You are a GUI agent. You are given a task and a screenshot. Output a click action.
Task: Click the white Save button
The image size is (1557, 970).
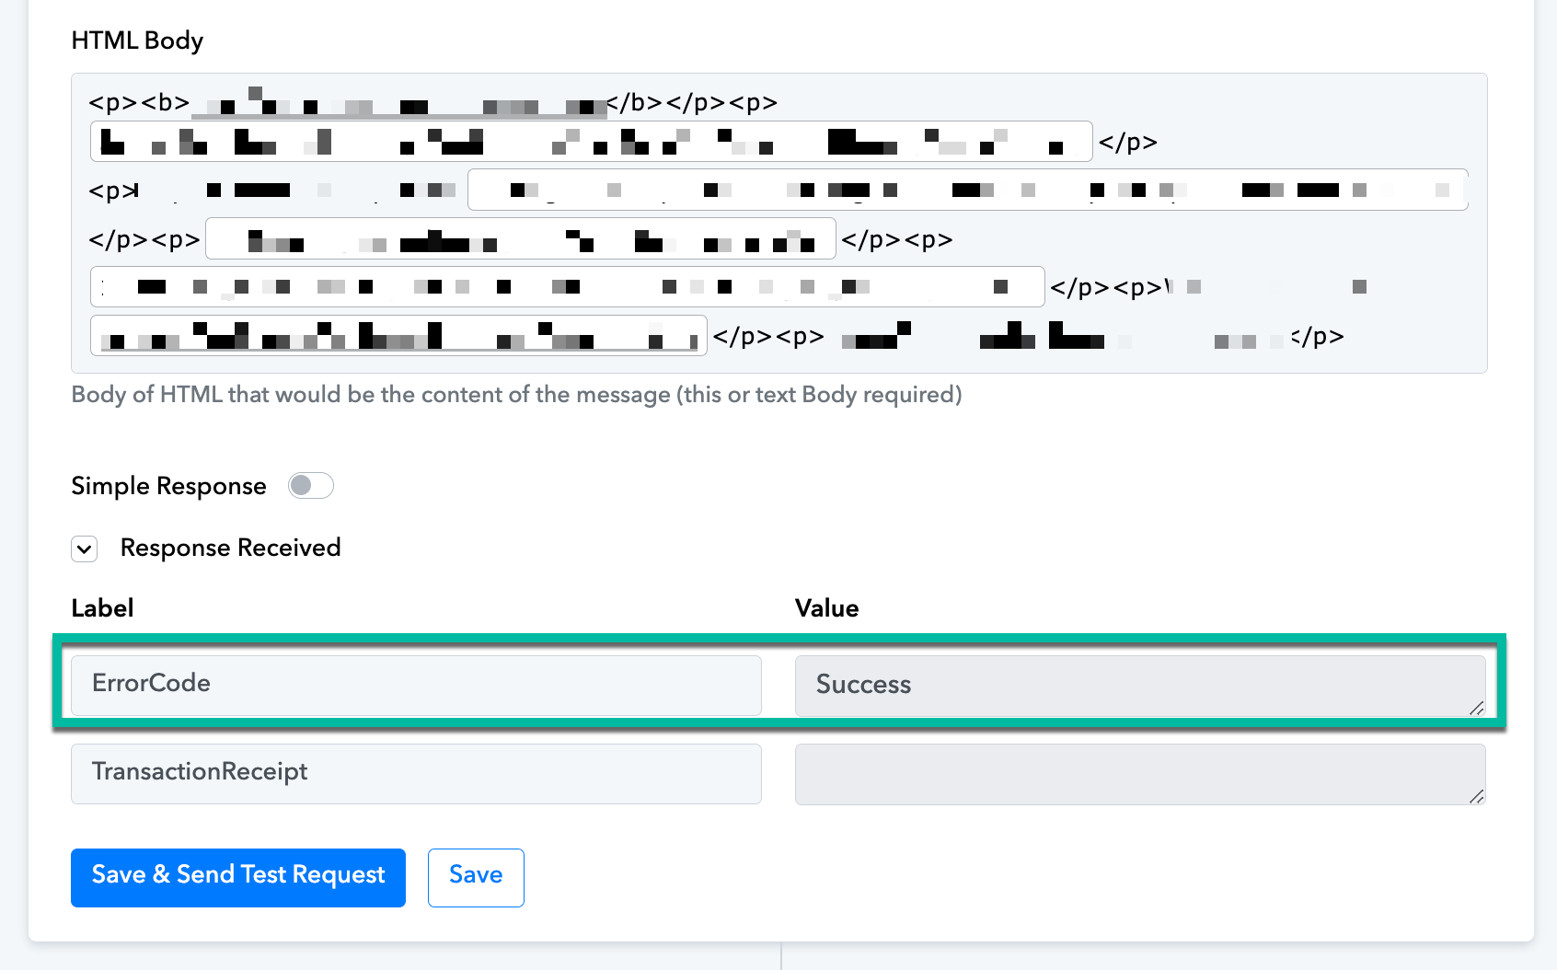tap(476, 877)
